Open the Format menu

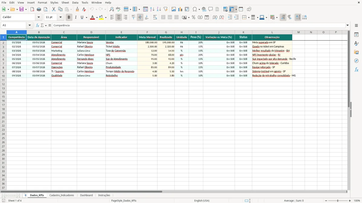pyautogui.click(x=43, y=2)
